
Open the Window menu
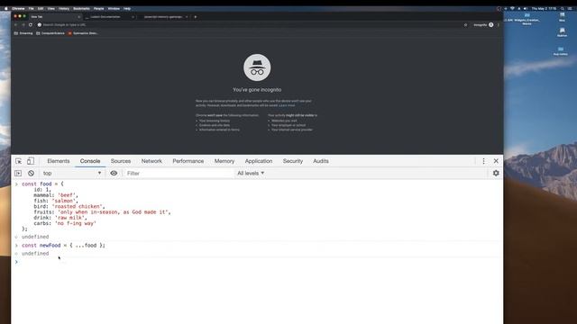click(x=114, y=8)
